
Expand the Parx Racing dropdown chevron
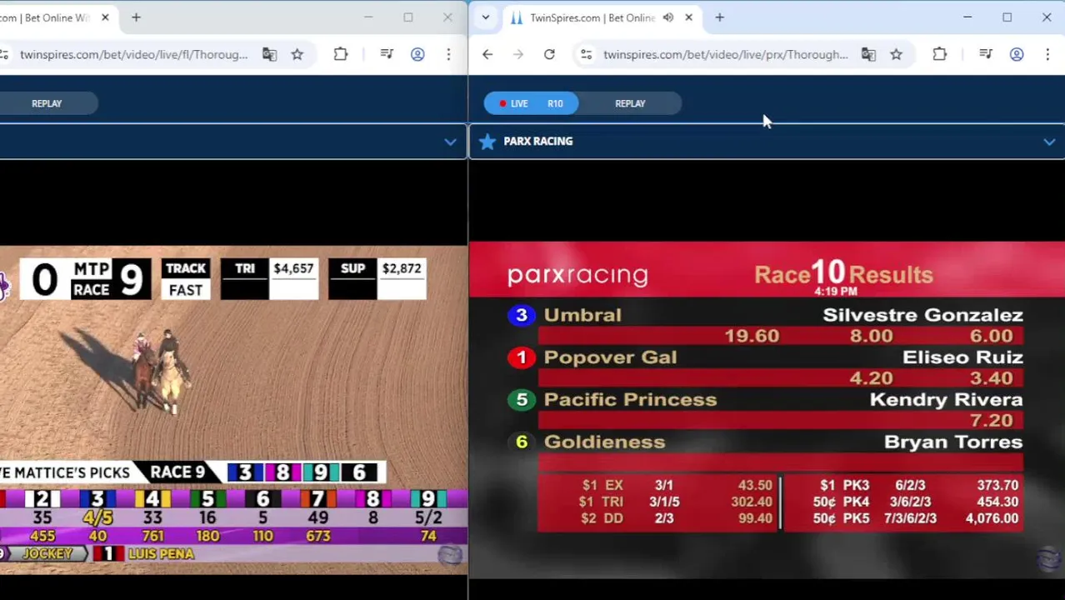click(1049, 142)
